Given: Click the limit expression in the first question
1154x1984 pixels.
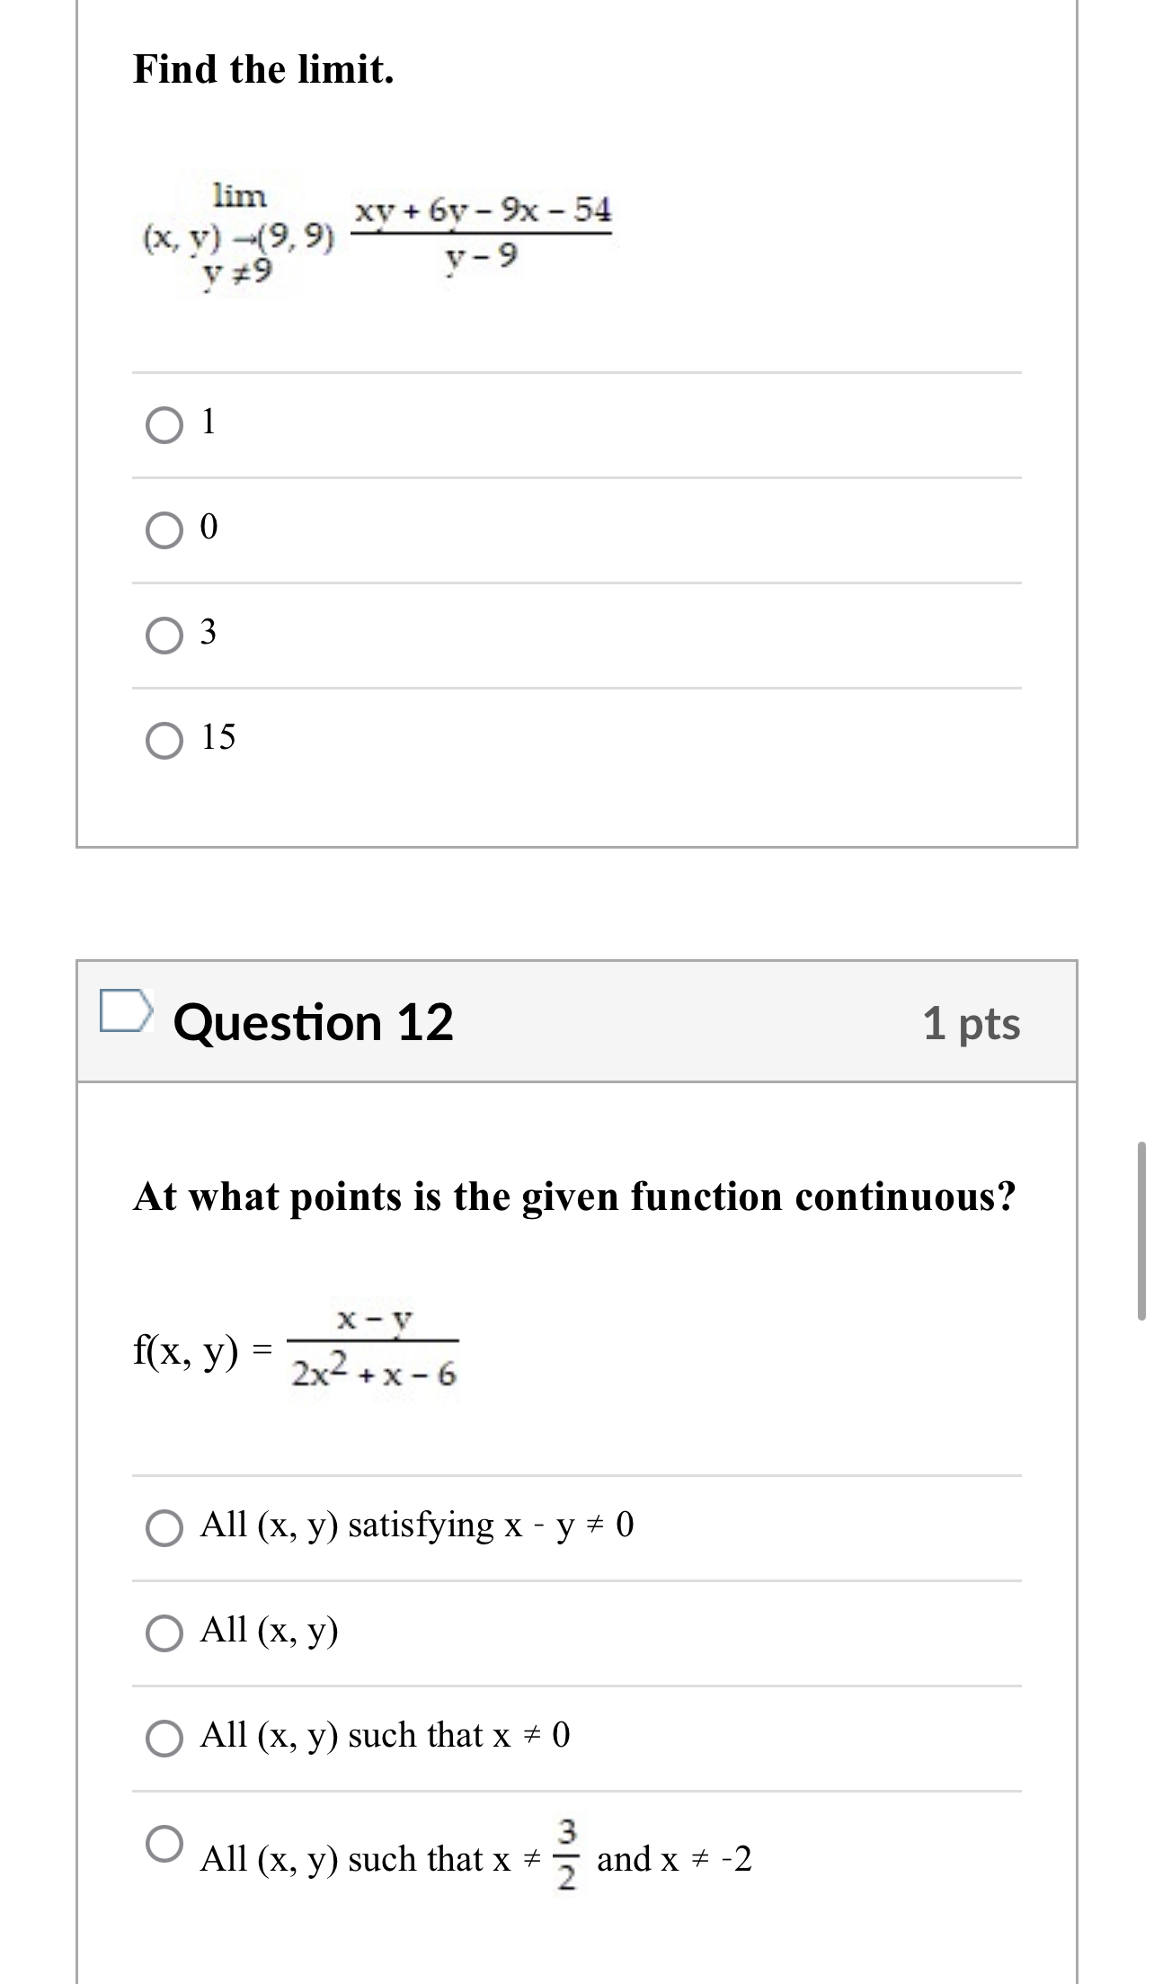Looking at the screenshot, I should pos(376,232).
